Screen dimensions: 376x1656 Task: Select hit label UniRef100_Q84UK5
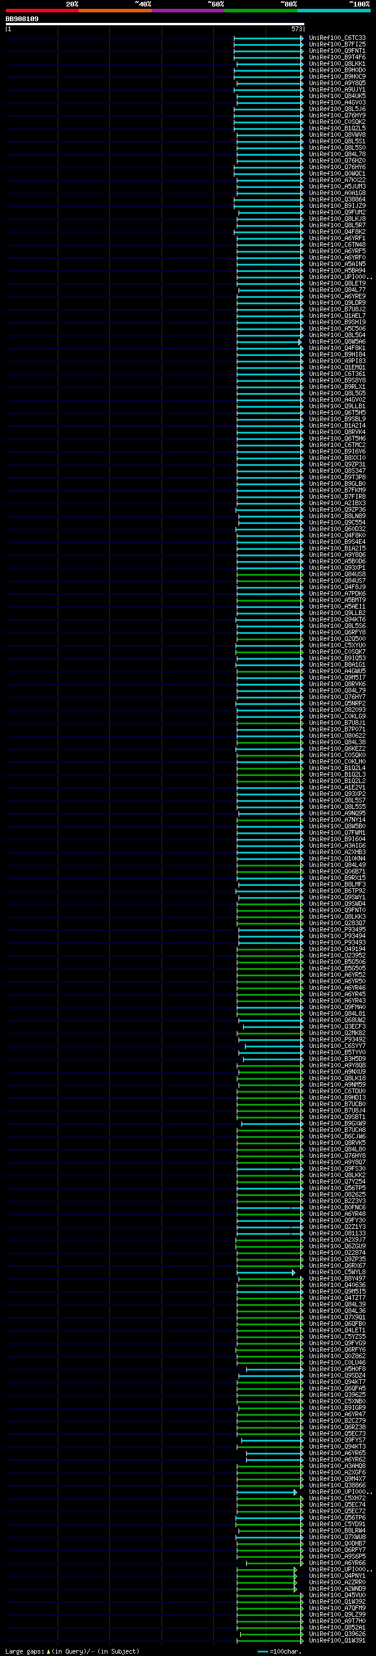[x=337, y=96]
